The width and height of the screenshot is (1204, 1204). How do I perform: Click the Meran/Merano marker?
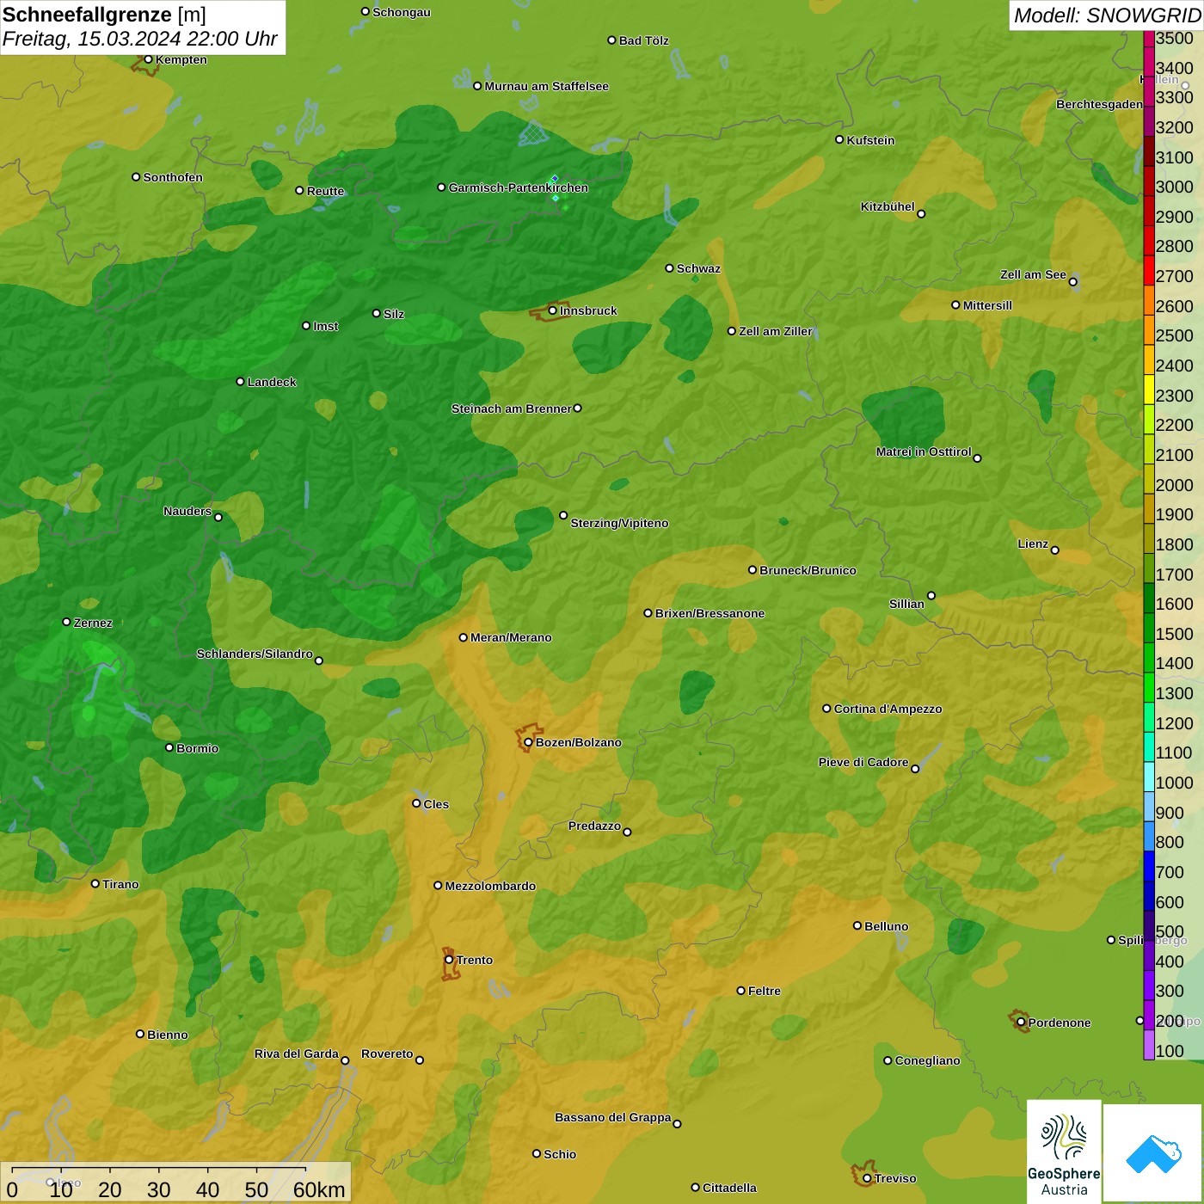(463, 637)
